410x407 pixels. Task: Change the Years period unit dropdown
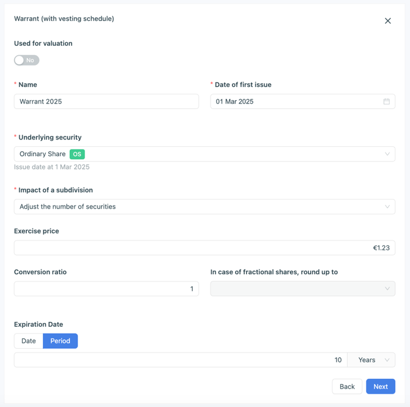point(371,360)
